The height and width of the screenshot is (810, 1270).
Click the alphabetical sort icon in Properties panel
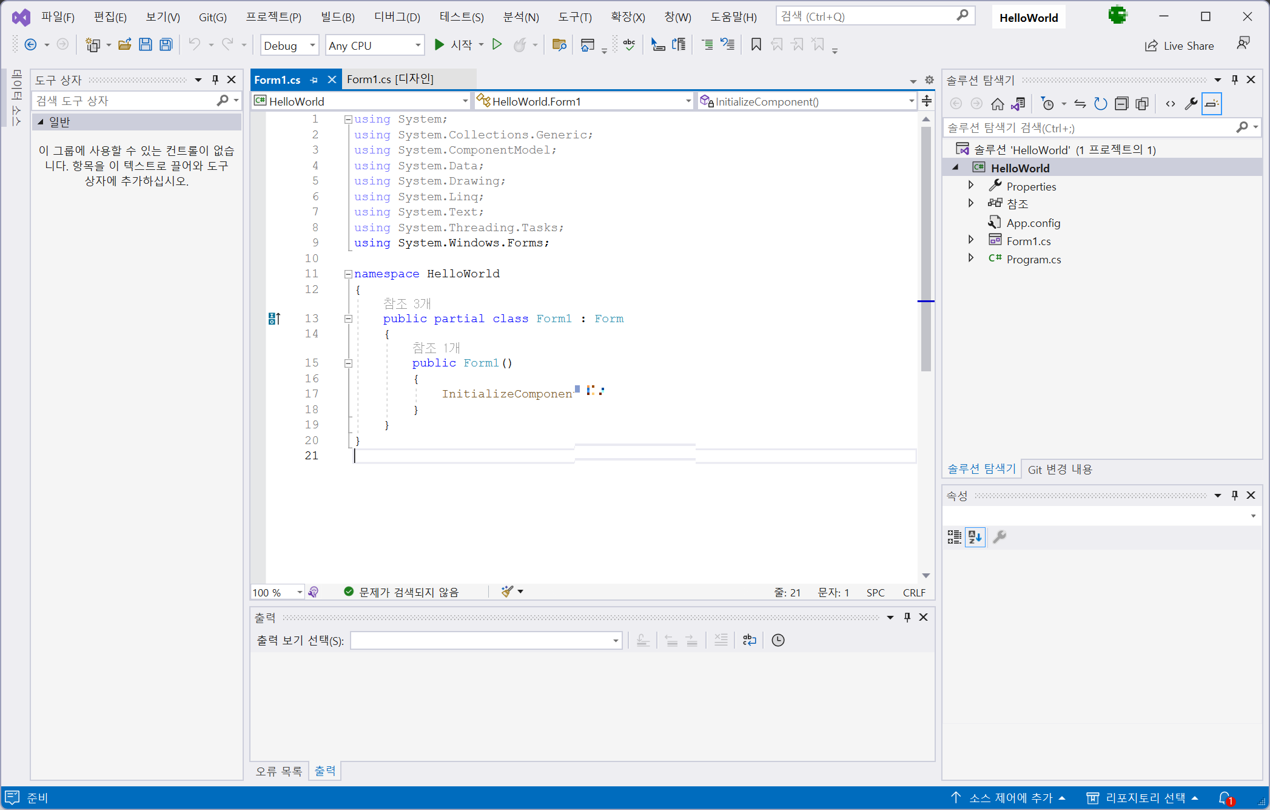[x=975, y=537]
